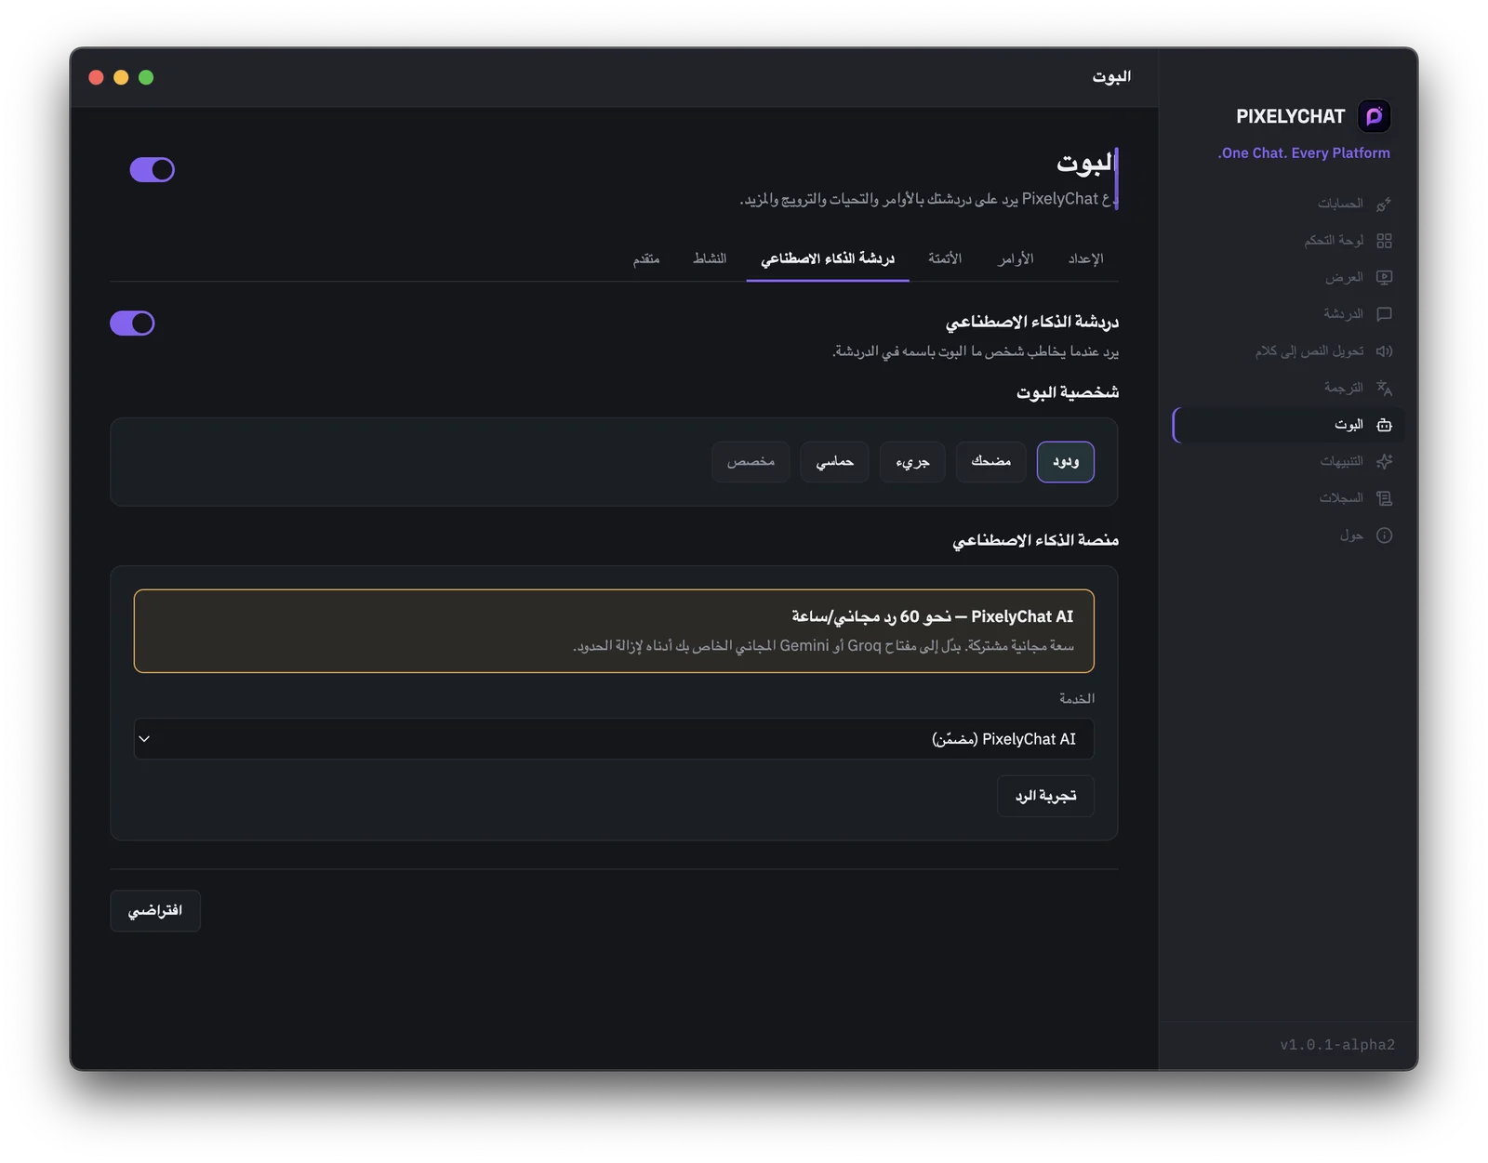Image resolution: width=1488 pixels, height=1163 pixels.
Task: Open the العرض overlay monitor icon
Action: pyautogui.click(x=1384, y=277)
